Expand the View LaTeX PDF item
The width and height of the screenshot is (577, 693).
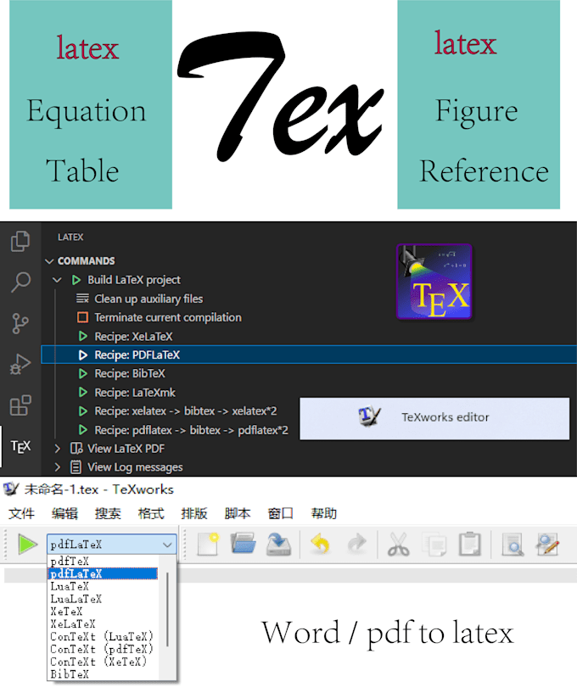[57, 448]
